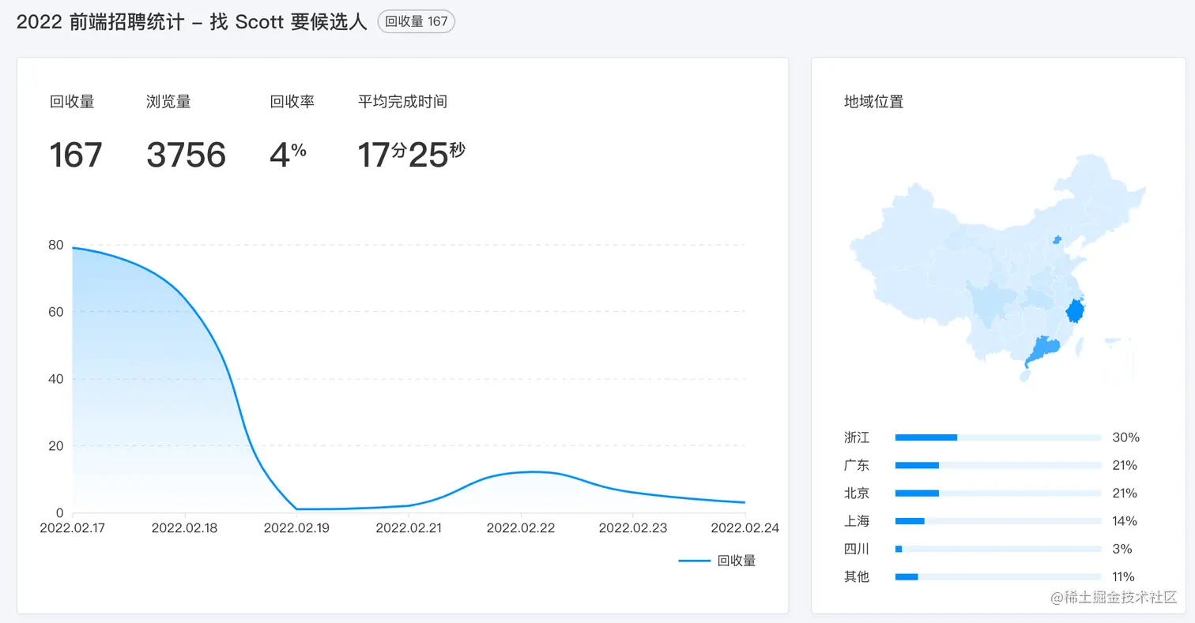The height and width of the screenshot is (623, 1195).
Task: Click the 北京 region label
Action: click(x=857, y=494)
